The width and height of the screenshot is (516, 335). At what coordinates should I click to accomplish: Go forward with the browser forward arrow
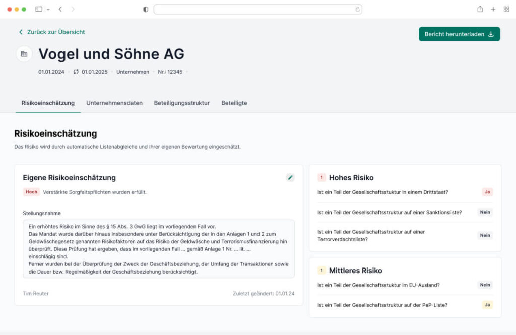click(x=73, y=9)
